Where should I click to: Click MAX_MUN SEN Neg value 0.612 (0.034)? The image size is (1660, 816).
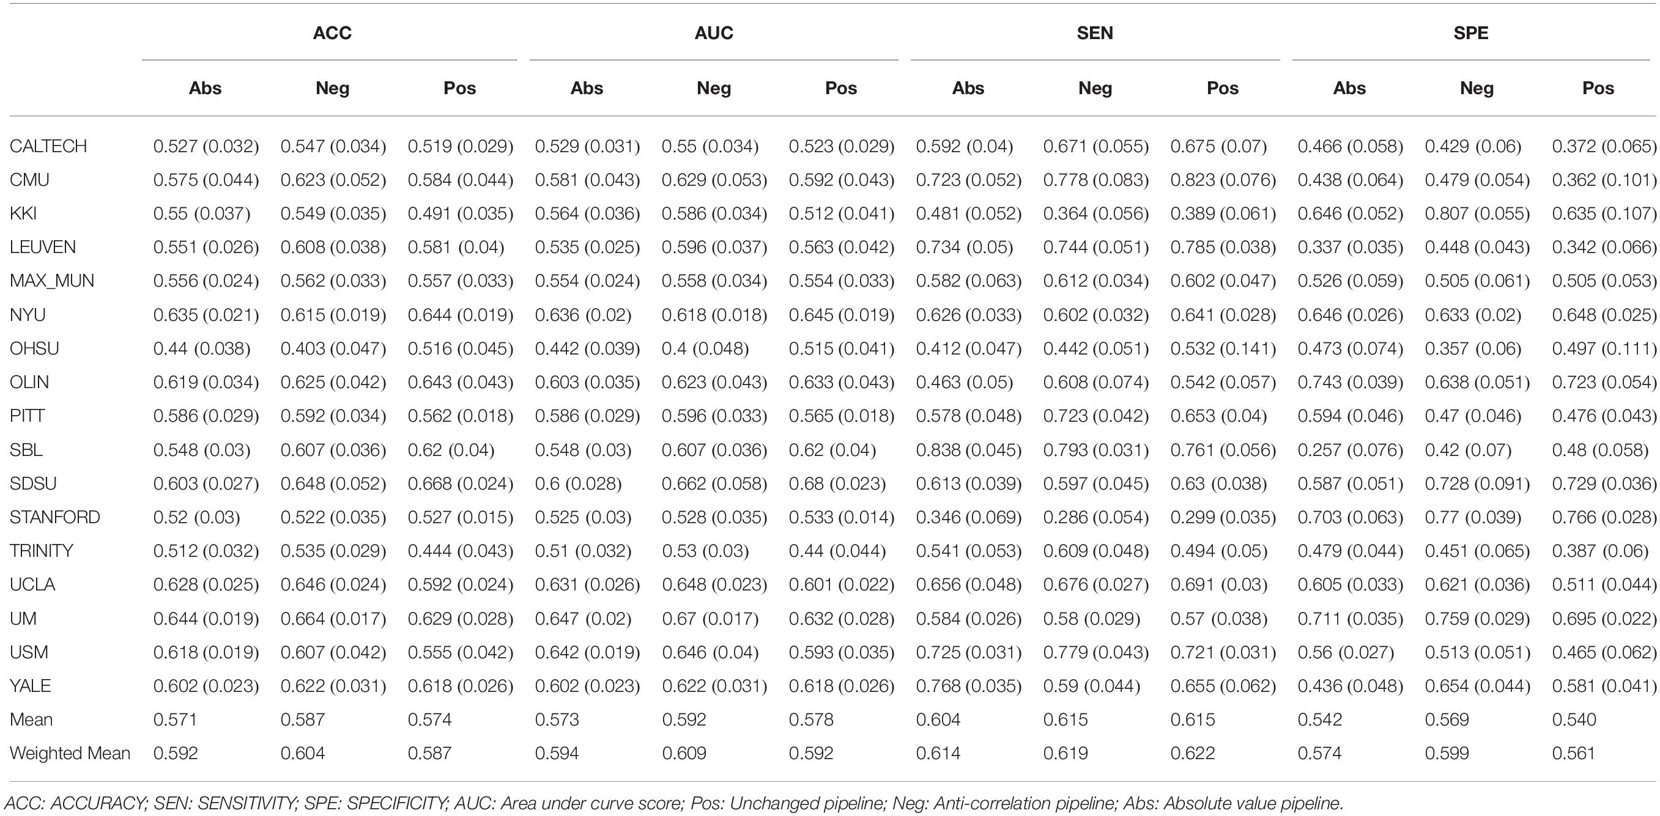(1095, 281)
